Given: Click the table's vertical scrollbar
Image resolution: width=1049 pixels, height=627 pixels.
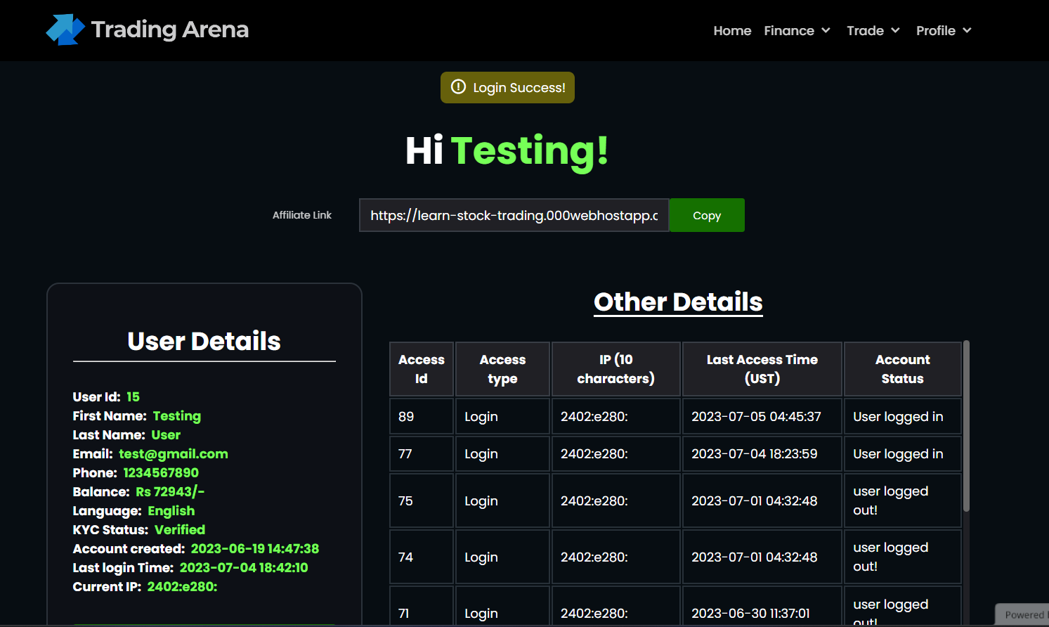Looking at the screenshot, I should tap(965, 422).
